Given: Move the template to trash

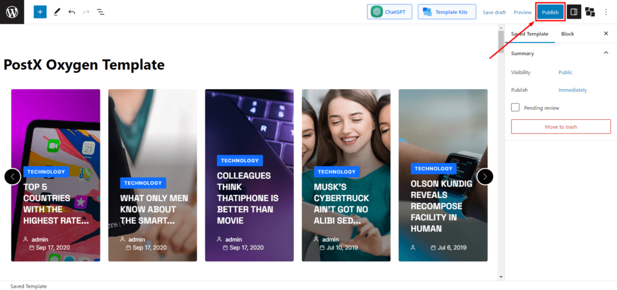Looking at the screenshot, I should [x=561, y=127].
